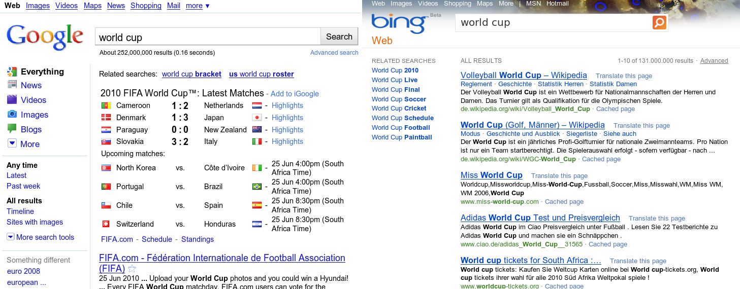
Task: Click into the Bing search text box
Action: point(554,23)
